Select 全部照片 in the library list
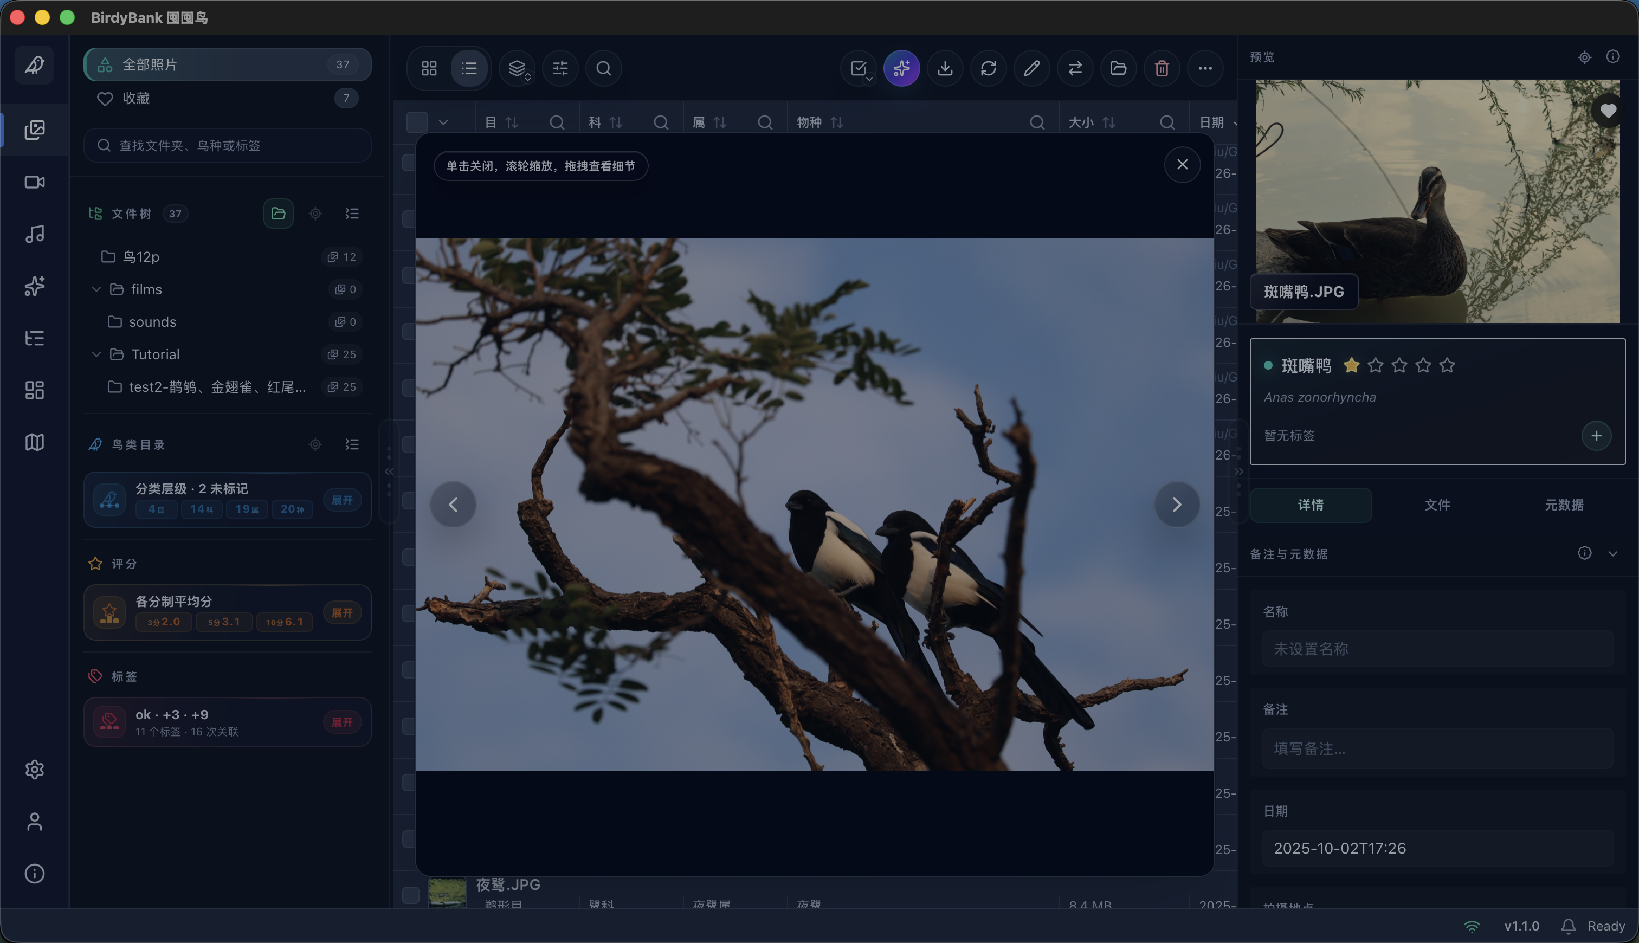Screen dimensions: 1639x943 click(227, 64)
